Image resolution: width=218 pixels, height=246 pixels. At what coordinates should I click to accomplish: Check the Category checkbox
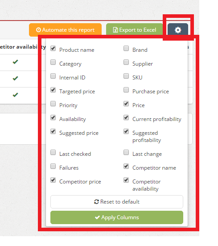tap(53, 62)
